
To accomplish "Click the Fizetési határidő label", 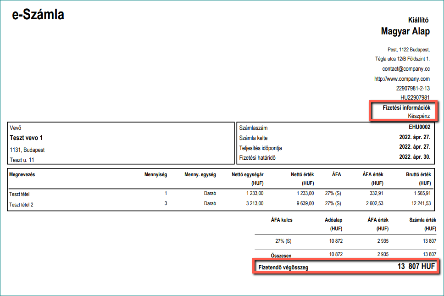I will (x=257, y=158).
